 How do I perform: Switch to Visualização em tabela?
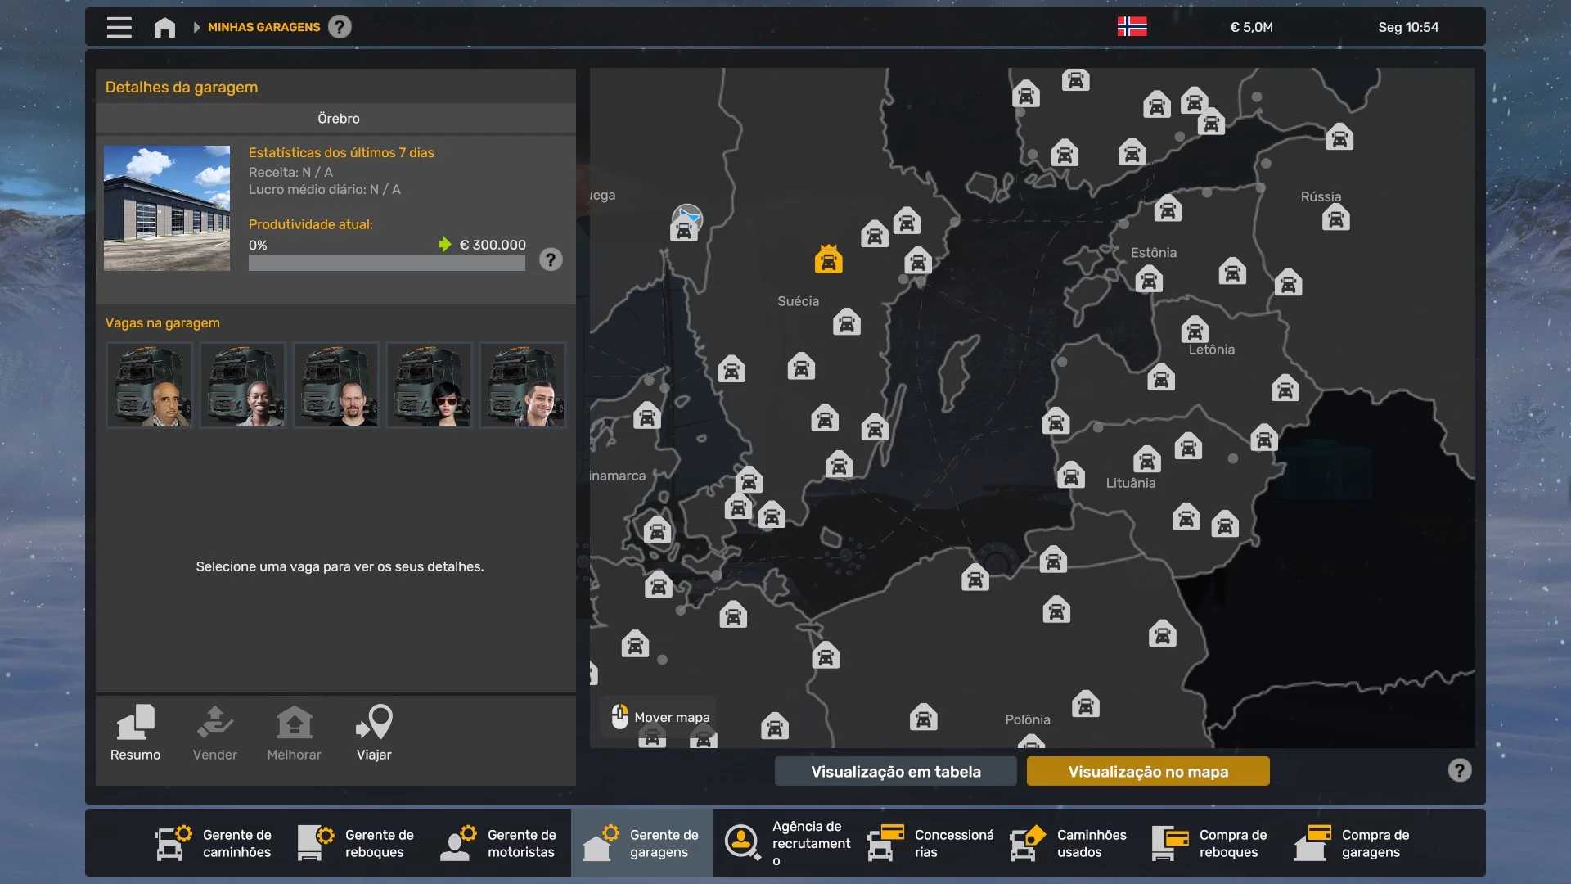[x=895, y=771]
